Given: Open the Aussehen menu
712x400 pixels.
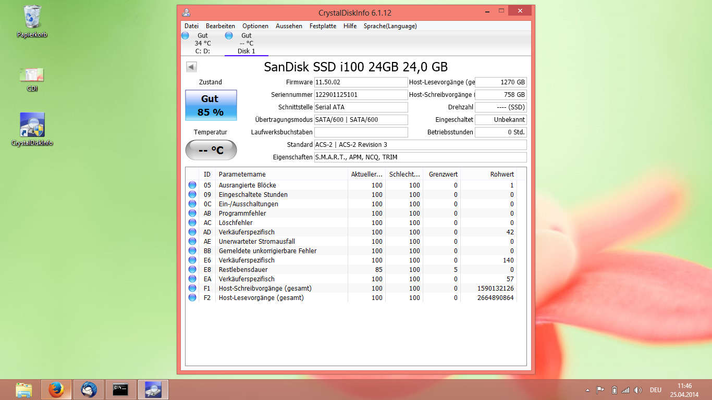Looking at the screenshot, I should [289, 26].
